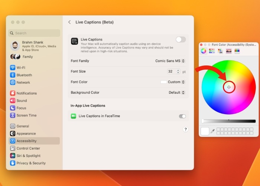This screenshot has width=260, height=186.
Task: Adjust the Font Size stepper arrows
Action: pos(178,71)
